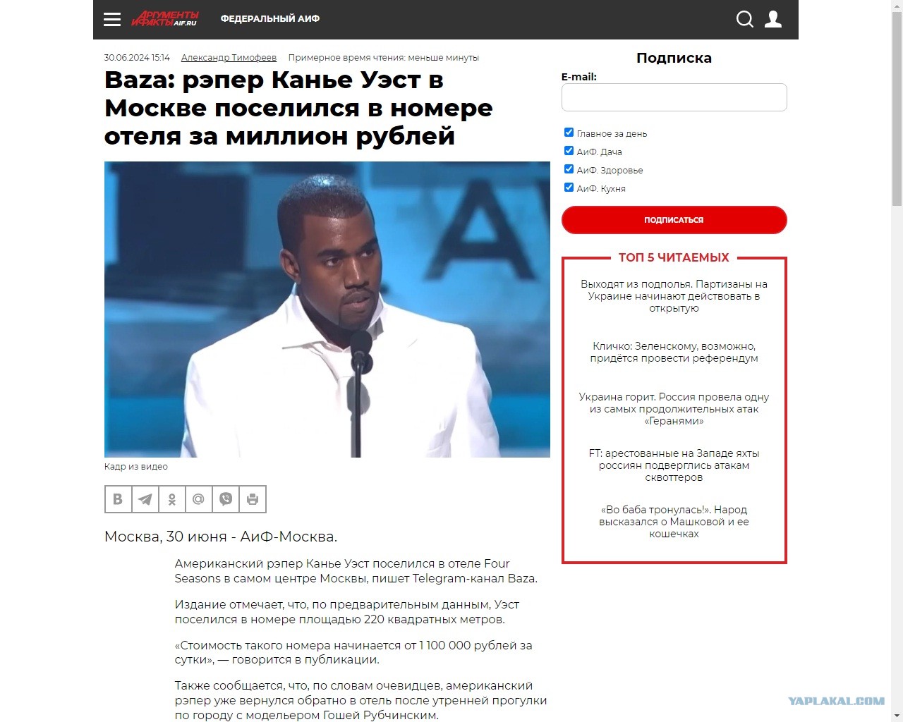Print the article
903x722 pixels.
[253, 499]
